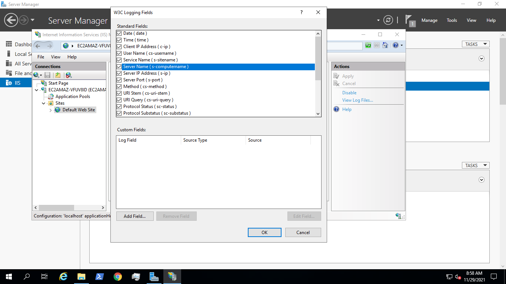Click the question mark help button in W3C dialog

click(302, 12)
